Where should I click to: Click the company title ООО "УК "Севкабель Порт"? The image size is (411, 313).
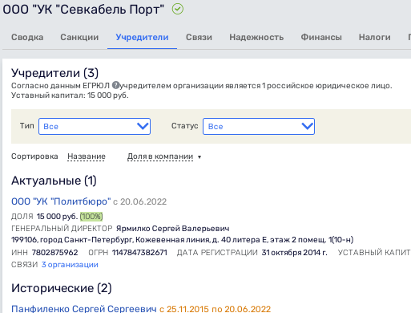click(83, 10)
